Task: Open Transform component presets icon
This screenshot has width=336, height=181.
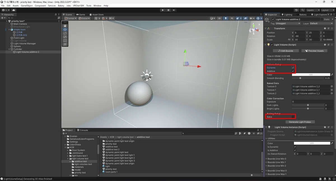Action: pos(329,28)
